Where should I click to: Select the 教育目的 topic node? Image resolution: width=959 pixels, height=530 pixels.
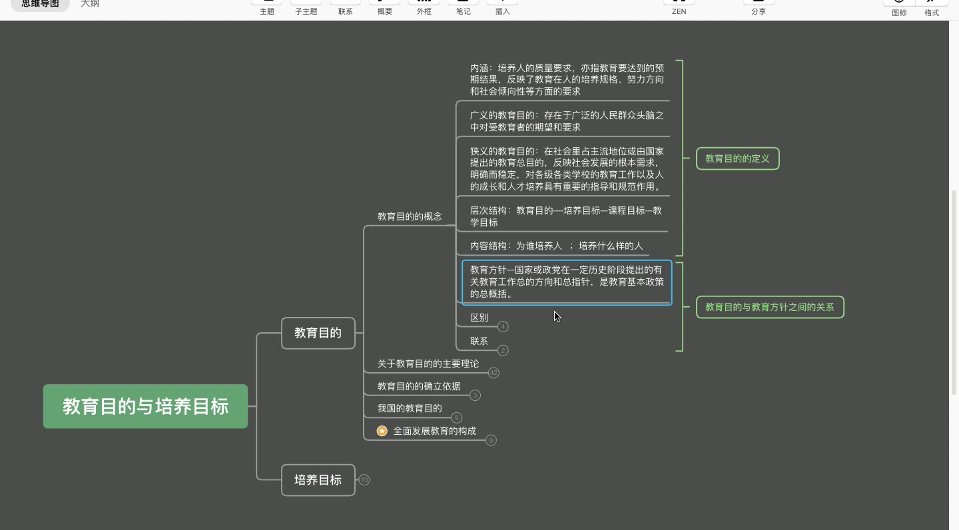pyautogui.click(x=318, y=333)
